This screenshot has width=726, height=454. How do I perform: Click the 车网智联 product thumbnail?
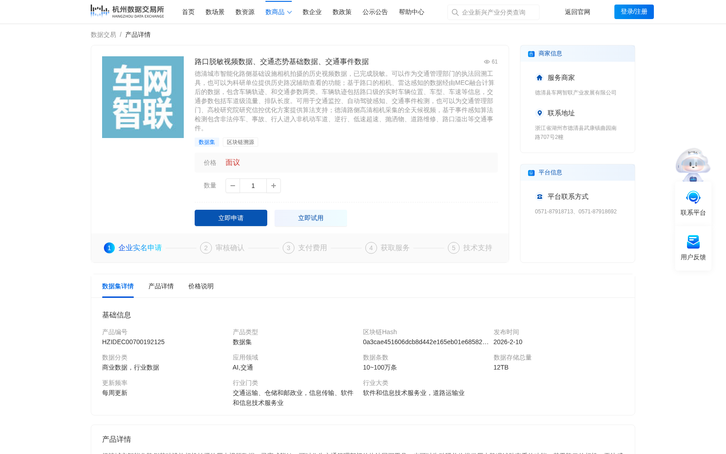point(143,97)
